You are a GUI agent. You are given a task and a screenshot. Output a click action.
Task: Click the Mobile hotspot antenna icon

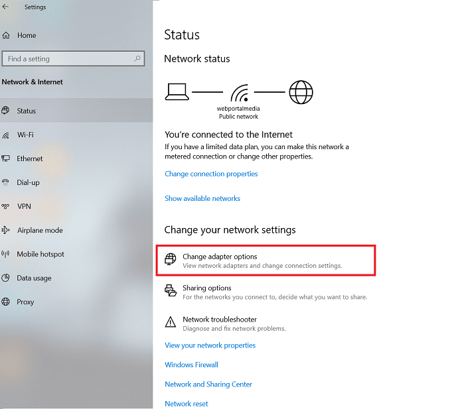click(5, 254)
